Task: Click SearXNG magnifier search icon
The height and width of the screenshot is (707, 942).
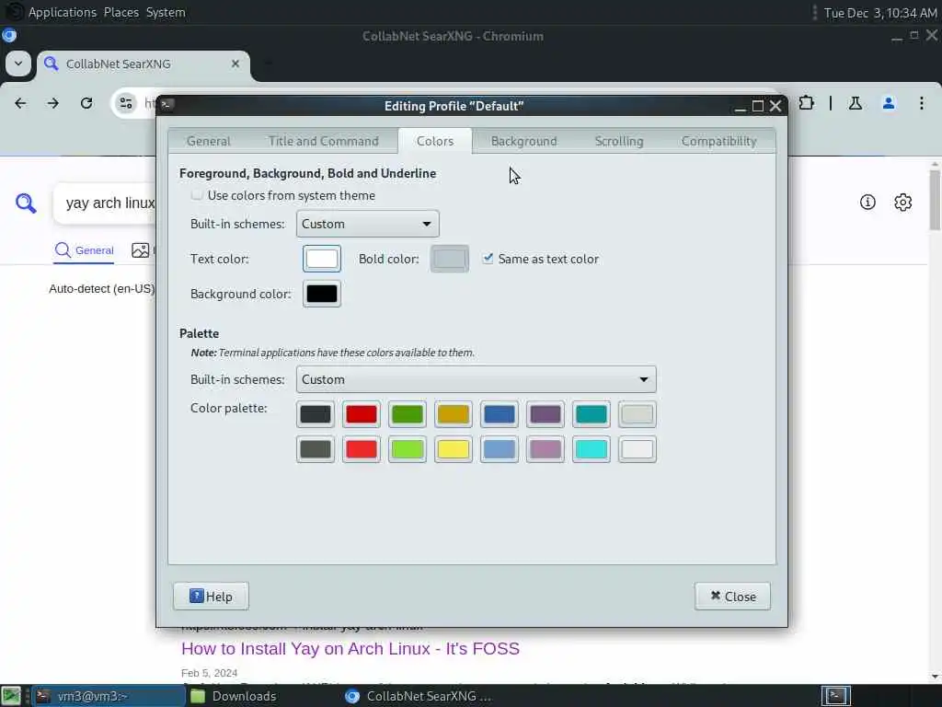Action: coord(26,203)
